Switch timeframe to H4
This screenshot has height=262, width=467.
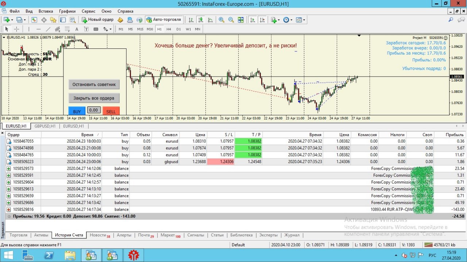pos(169,29)
